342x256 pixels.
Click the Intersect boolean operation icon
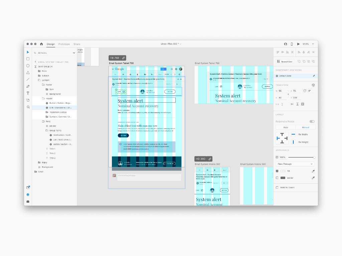coord(309,61)
